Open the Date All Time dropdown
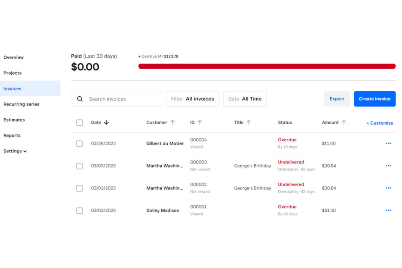The image size is (402, 268). [245, 99]
